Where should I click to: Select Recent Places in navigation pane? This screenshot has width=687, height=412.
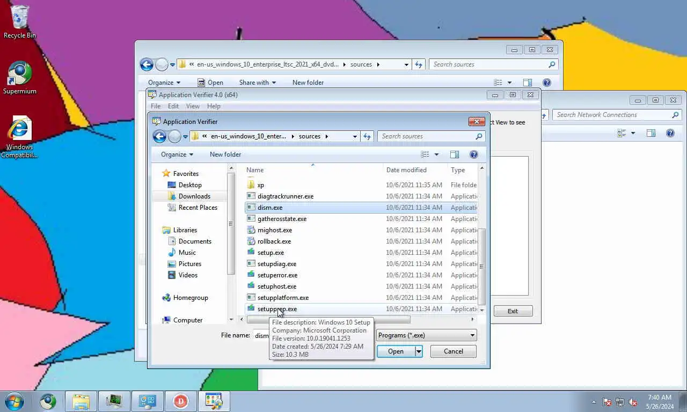pos(198,208)
